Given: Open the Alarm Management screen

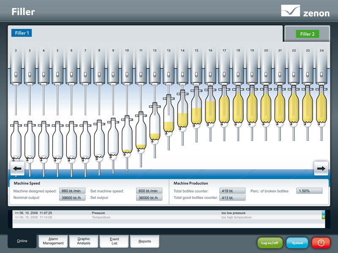Looking at the screenshot, I should pyautogui.click(x=53, y=241).
